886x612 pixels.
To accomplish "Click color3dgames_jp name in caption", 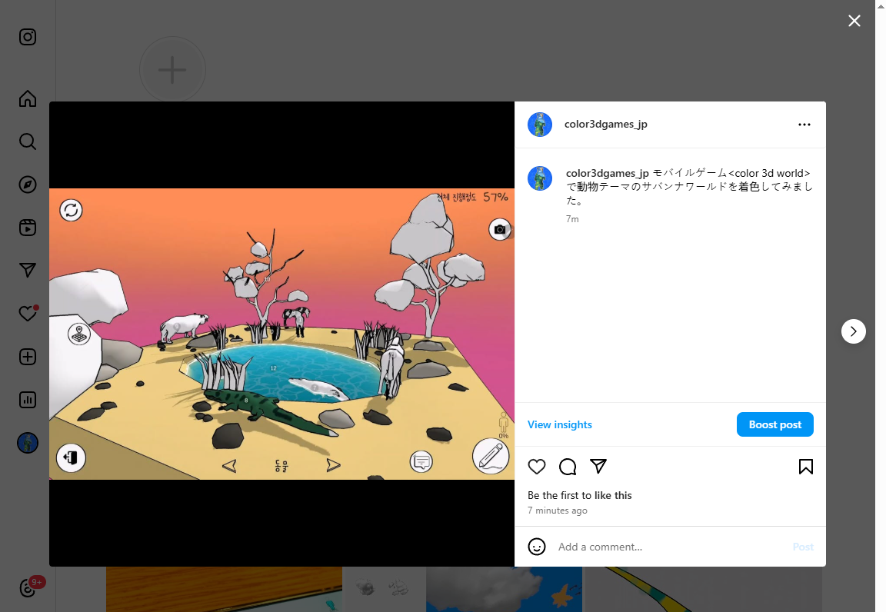I will [x=608, y=173].
